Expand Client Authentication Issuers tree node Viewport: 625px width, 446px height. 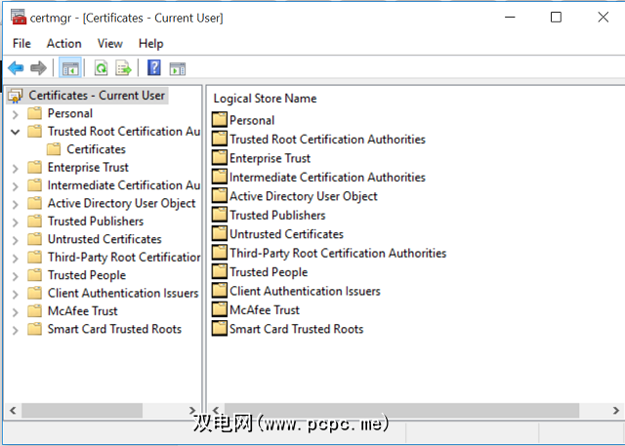[16, 295]
